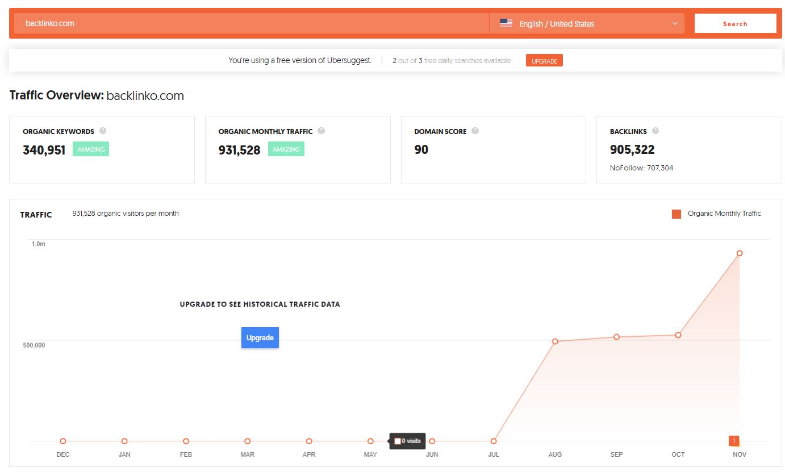
Task: Click the backlinks value 905,322
Action: point(632,150)
